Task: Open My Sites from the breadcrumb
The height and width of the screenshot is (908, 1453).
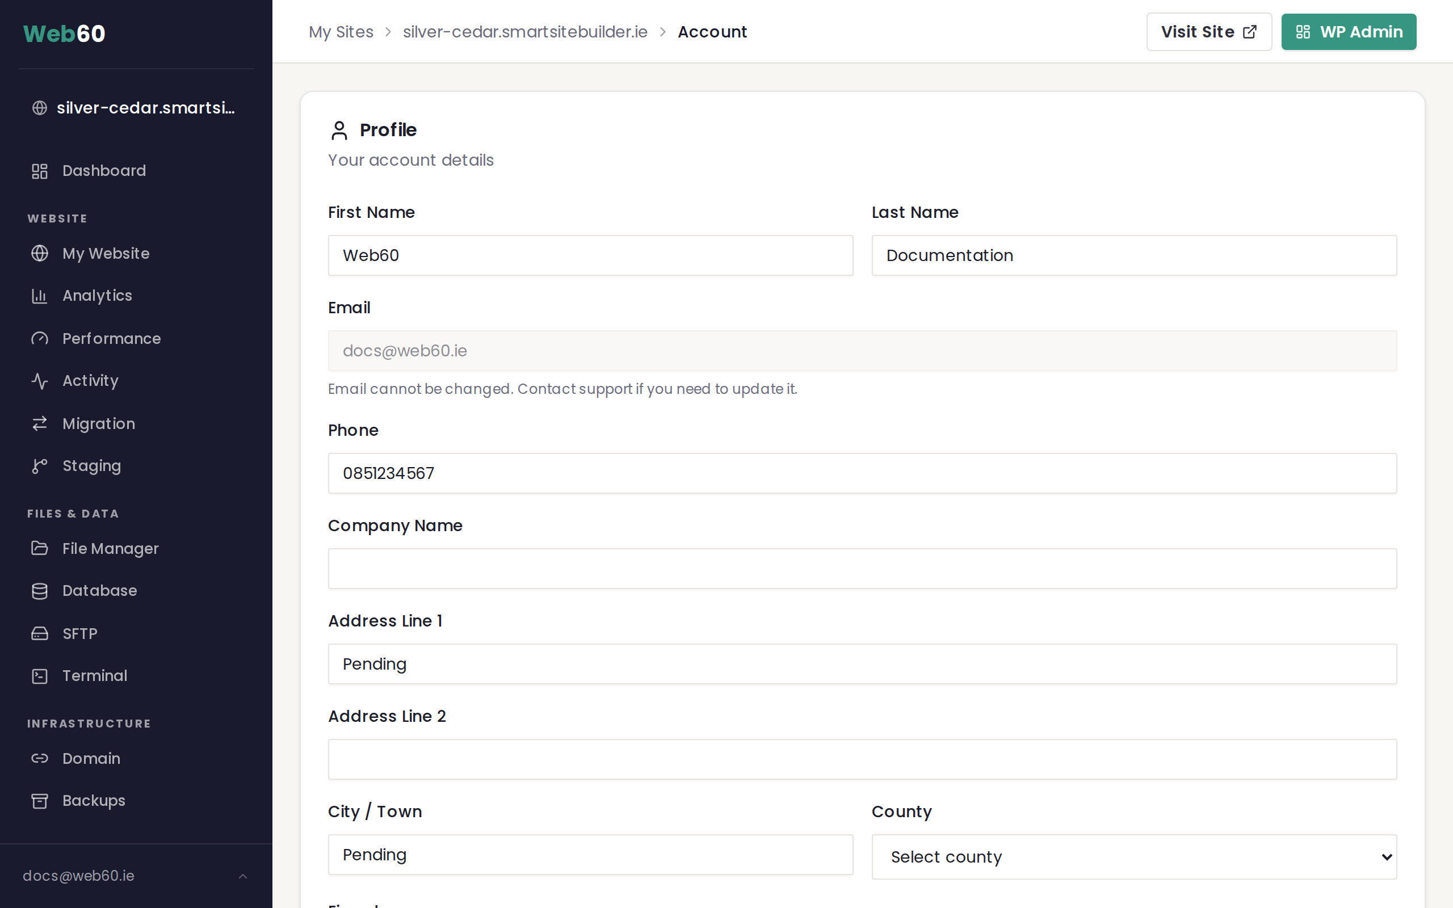Action: (x=341, y=31)
